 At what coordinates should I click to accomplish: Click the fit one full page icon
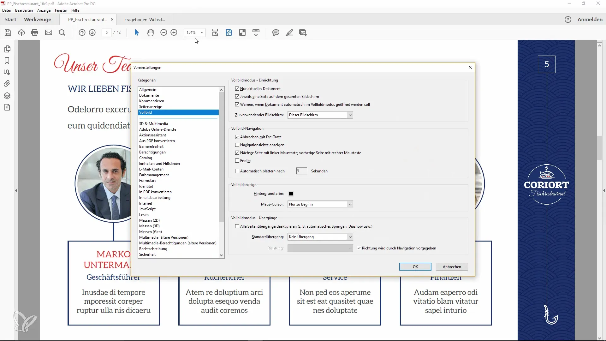pyautogui.click(x=229, y=33)
